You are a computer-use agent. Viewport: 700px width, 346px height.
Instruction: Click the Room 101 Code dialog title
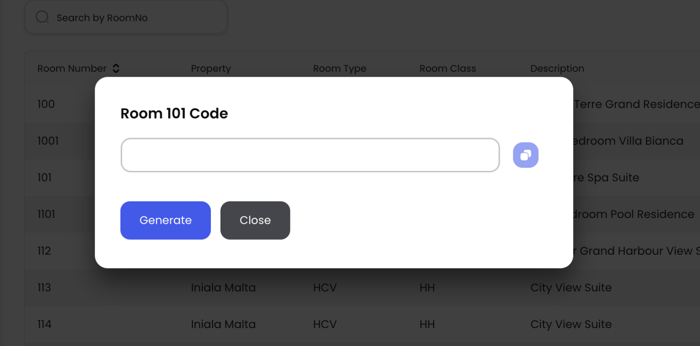coord(174,113)
